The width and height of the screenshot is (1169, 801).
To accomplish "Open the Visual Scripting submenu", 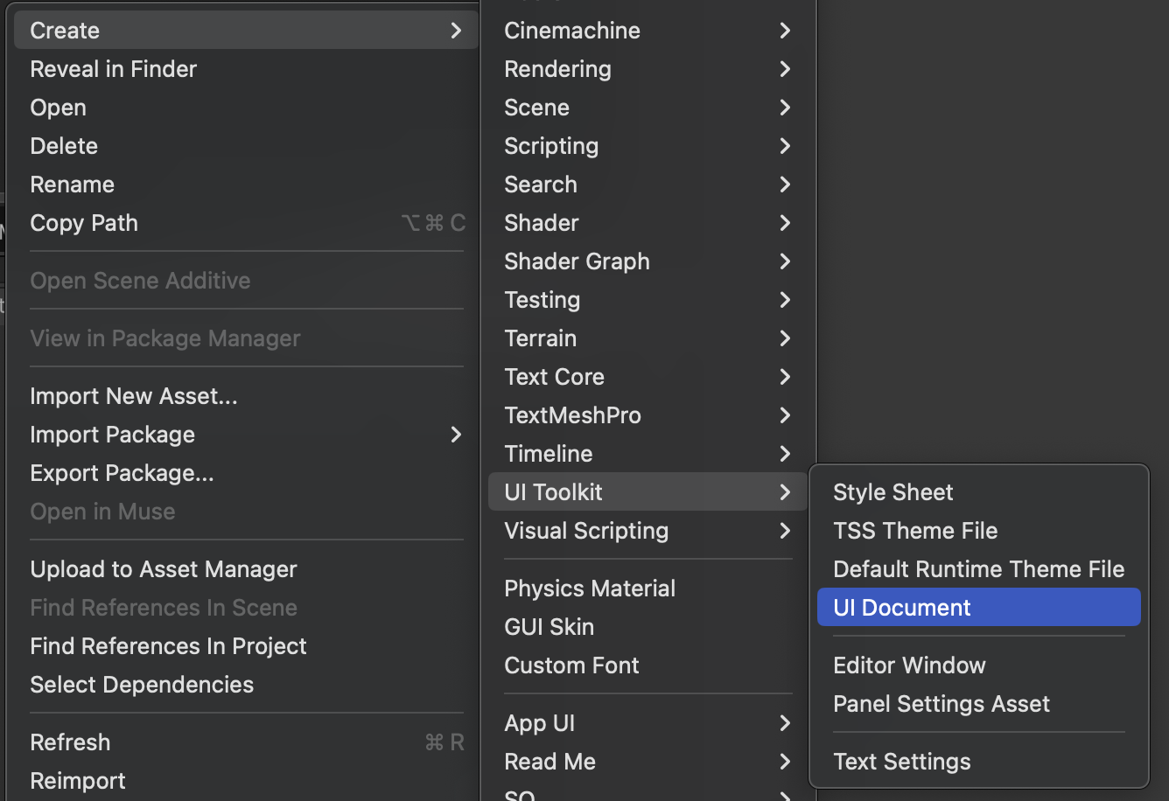I will [x=586, y=531].
